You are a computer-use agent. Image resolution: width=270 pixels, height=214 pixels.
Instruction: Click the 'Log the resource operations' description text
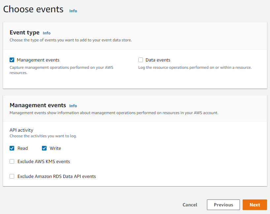[x=195, y=67]
